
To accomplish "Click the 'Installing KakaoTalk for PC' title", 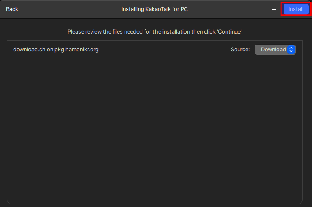I will (x=155, y=9).
